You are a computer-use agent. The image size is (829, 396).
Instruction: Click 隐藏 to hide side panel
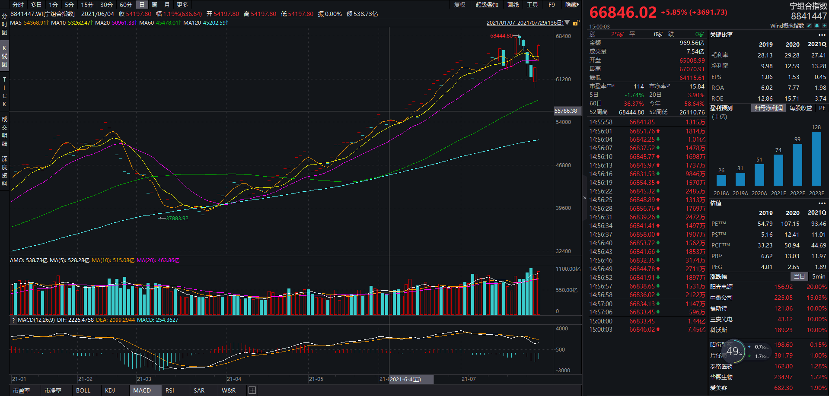(x=572, y=5)
